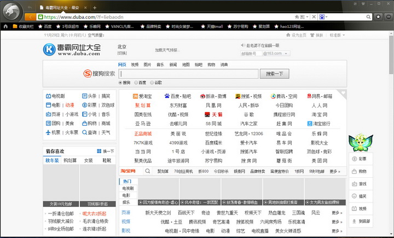394x238 pixels.
Task: Click the bookmark star in address bar
Action: [x=297, y=17]
